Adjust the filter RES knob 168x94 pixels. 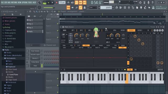pos(88,36)
